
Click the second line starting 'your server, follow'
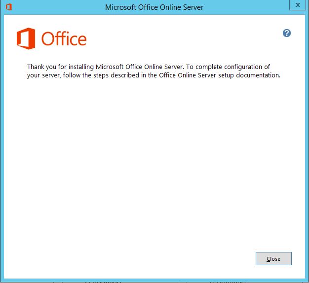click(x=154, y=75)
